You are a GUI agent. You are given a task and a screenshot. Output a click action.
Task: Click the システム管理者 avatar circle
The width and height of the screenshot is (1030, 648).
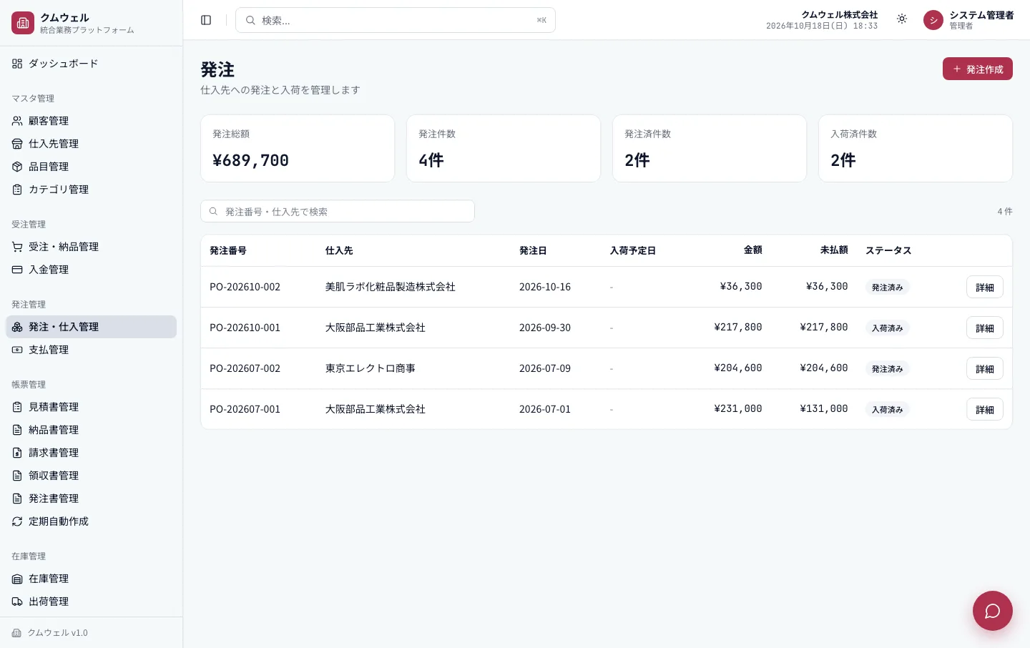[933, 20]
